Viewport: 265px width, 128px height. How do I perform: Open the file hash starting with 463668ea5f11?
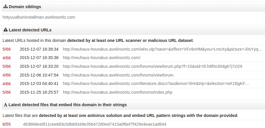coord(95,124)
